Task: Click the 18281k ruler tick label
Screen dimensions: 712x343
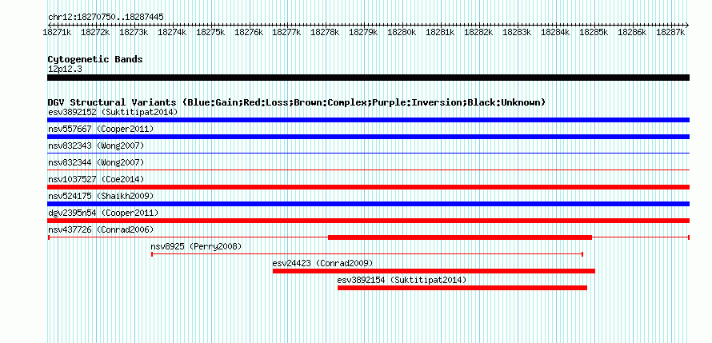Action: [x=441, y=33]
